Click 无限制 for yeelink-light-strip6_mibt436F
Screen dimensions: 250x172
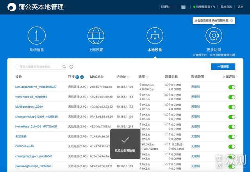tap(195, 166)
